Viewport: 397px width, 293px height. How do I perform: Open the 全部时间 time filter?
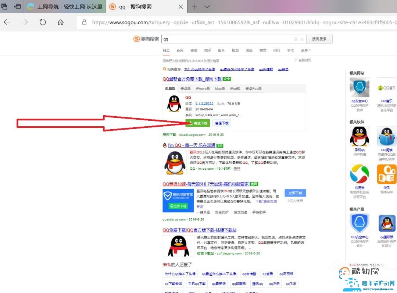pyautogui.click(x=303, y=60)
